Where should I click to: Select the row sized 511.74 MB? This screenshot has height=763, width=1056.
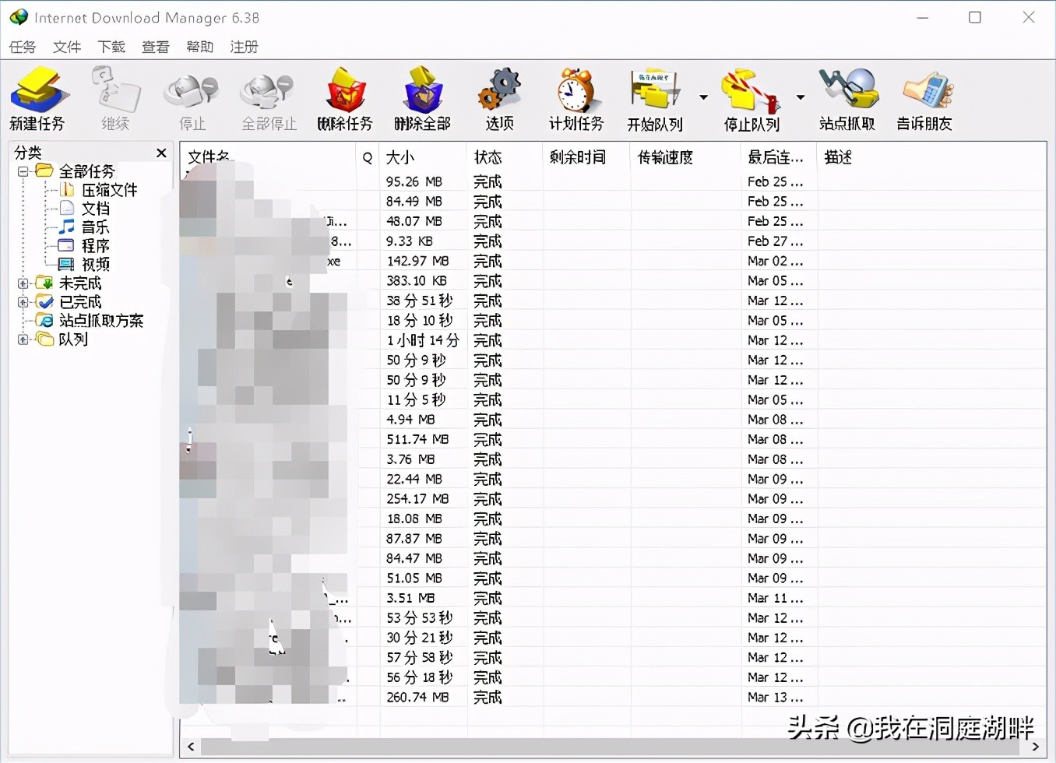pos(613,439)
